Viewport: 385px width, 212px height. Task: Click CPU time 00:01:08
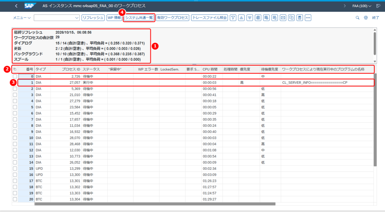[212, 150]
